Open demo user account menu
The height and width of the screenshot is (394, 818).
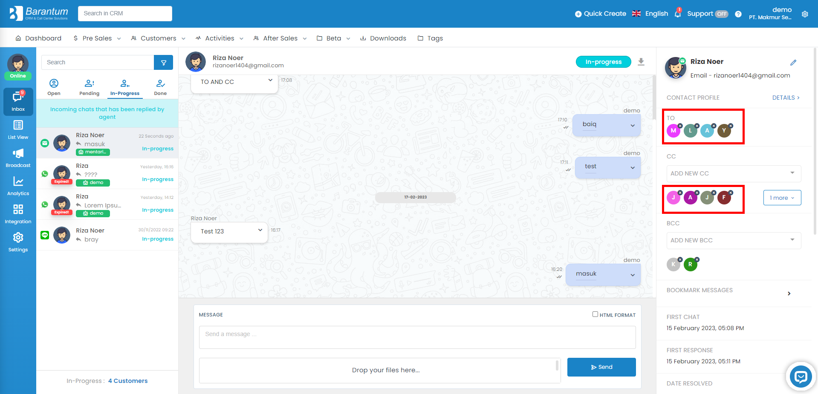point(770,13)
